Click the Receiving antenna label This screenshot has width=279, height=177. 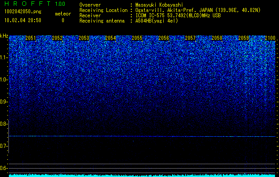(x=102, y=21)
